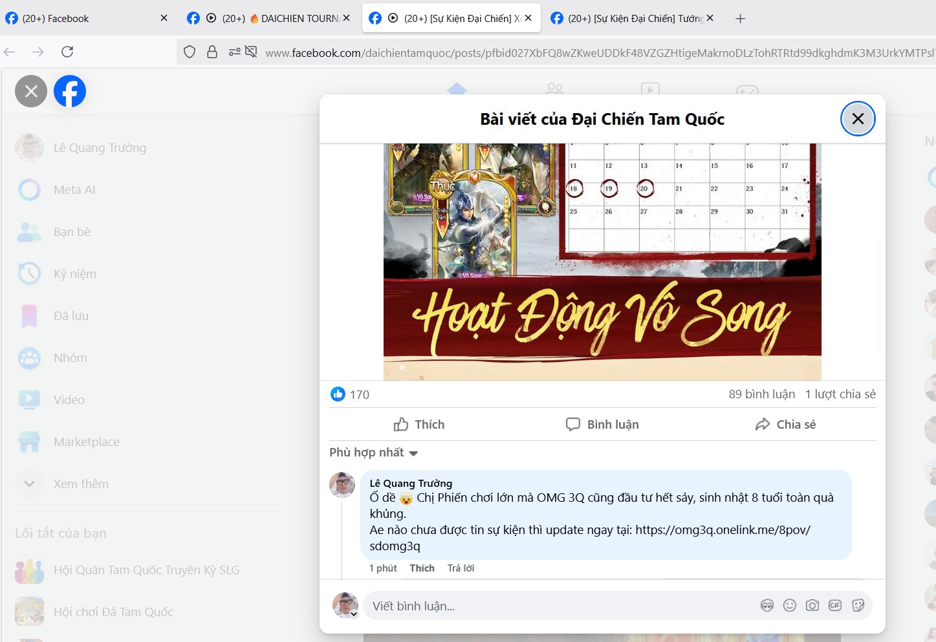Open the sticker picker in comment box
936x642 pixels.
(858, 606)
